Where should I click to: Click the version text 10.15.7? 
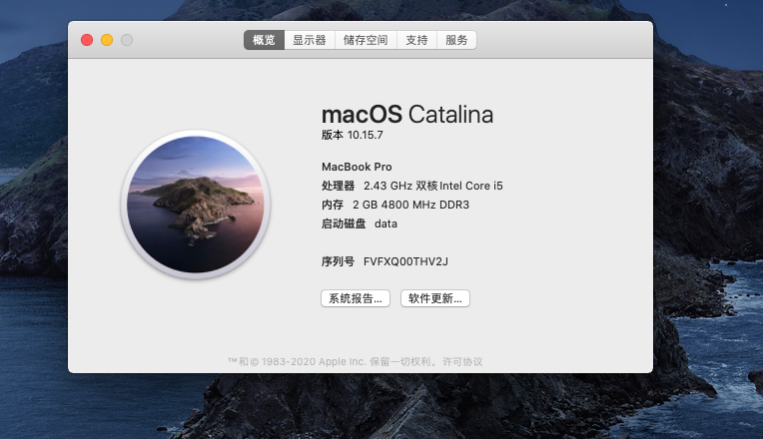coord(365,135)
